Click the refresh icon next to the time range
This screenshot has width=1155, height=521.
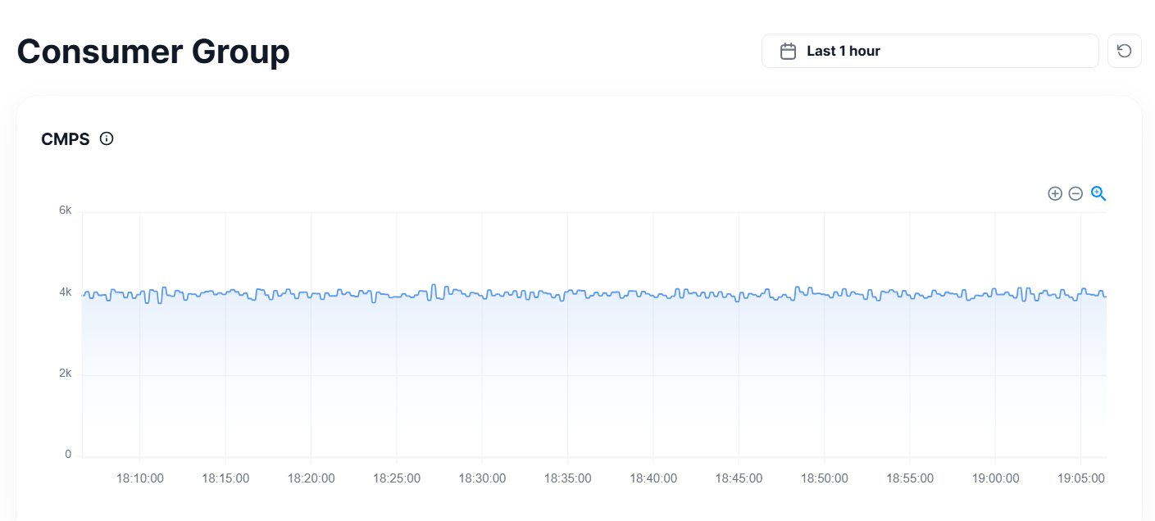click(1125, 51)
